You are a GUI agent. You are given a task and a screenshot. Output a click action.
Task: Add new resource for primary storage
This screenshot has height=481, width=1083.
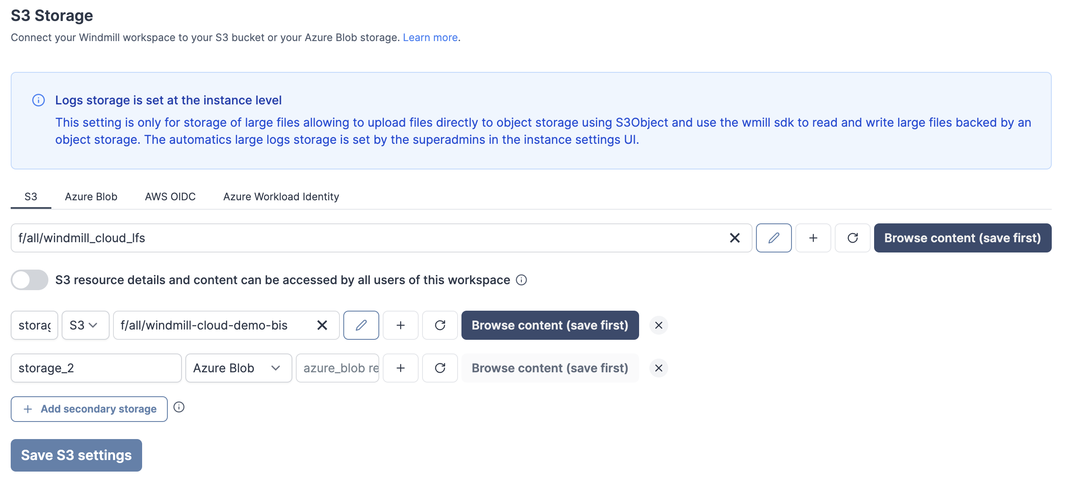coord(813,238)
